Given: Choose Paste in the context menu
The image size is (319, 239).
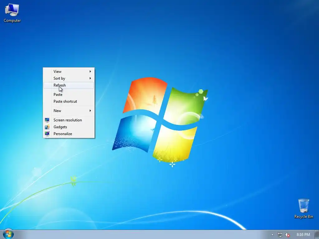Looking at the screenshot, I should [x=69, y=95].
